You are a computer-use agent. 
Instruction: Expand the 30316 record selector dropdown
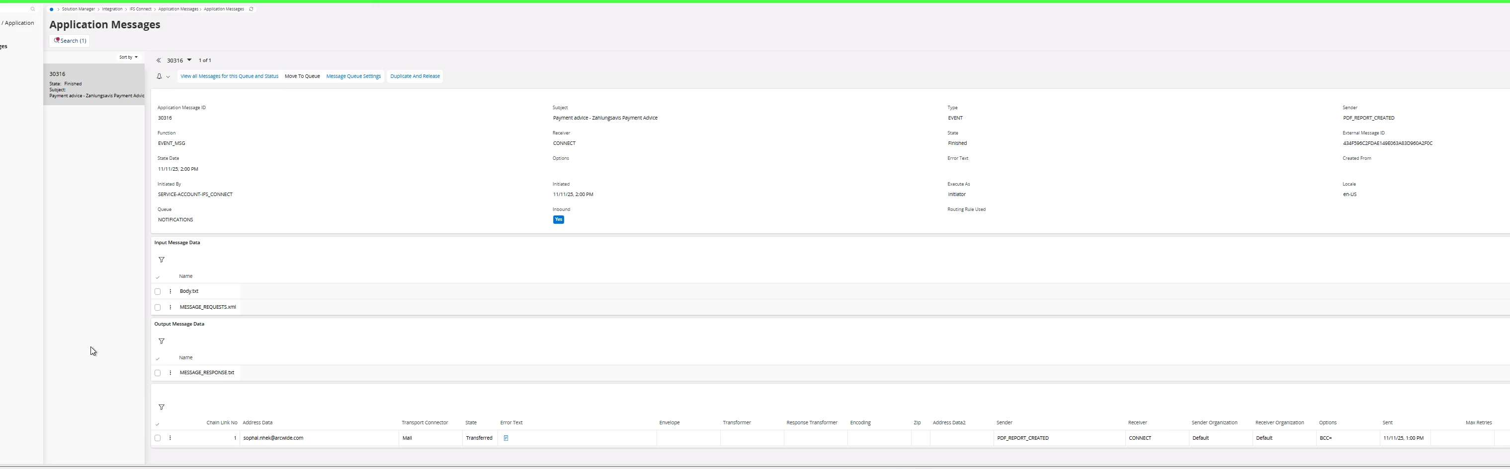tap(189, 61)
